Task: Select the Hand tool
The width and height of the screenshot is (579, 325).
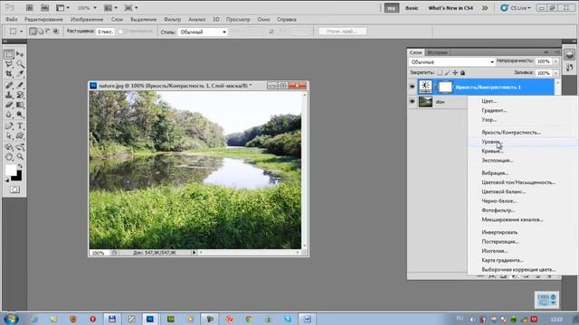Action: tap(9, 157)
